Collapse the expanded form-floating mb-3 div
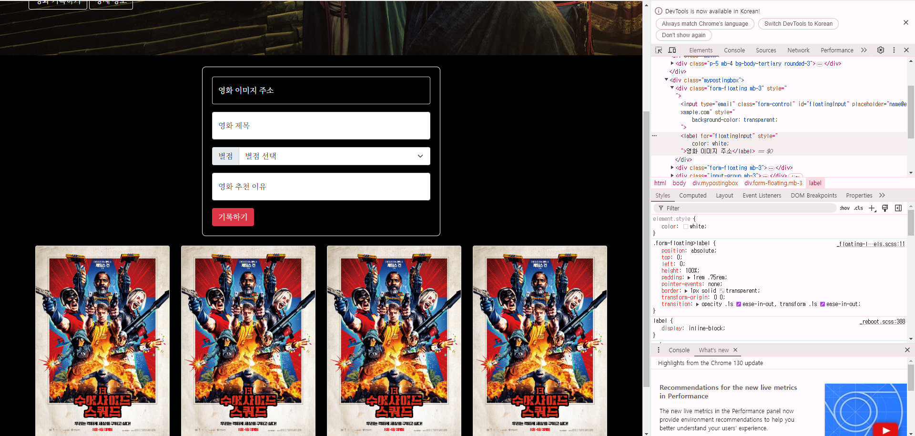This screenshot has height=436, width=915. (x=672, y=88)
